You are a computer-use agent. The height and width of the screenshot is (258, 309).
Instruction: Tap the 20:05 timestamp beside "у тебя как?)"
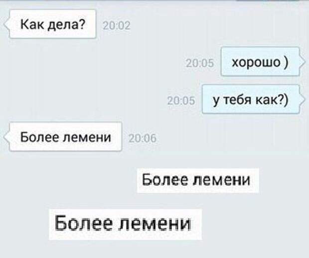pyautogui.click(x=181, y=100)
